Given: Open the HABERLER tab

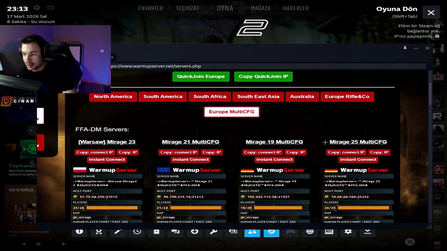Looking at the screenshot, I should click(296, 8).
